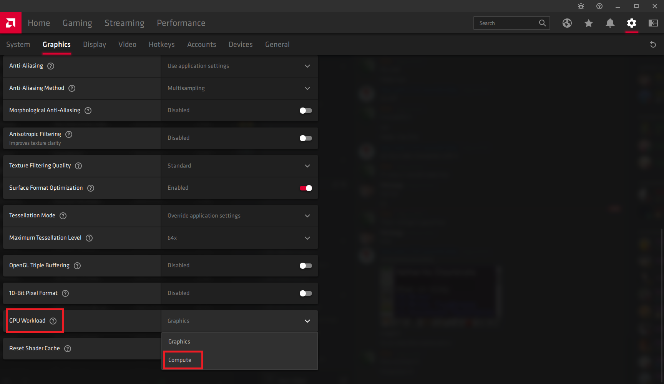Toggle the sidebar panel icon
The image size is (664, 384).
coord(653,23)
